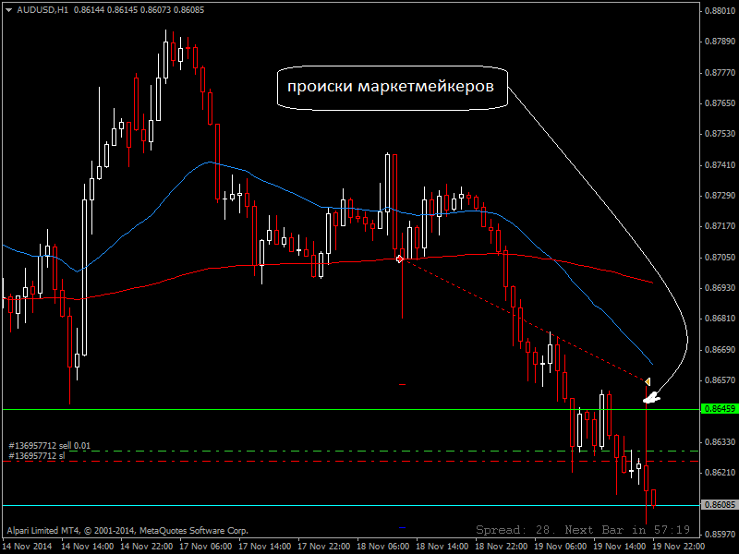Select the red dash-dot stop-loss line
The width and height of the screenshot is (739, 554).
tap(351, 461)
